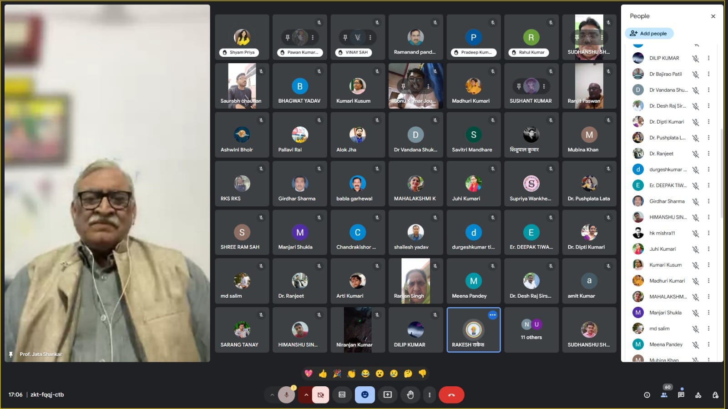Open the three-dot more options menu in toolbar
The height and width of the screenshot is (409, 728).
tap(430, 395)
